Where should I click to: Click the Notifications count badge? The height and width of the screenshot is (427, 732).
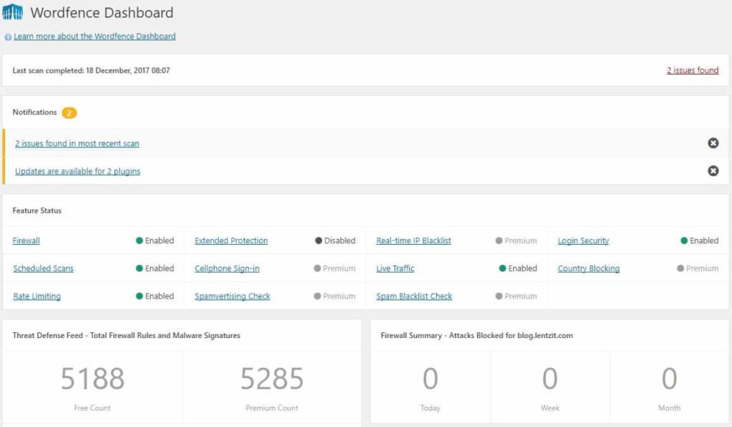(69, 113)
